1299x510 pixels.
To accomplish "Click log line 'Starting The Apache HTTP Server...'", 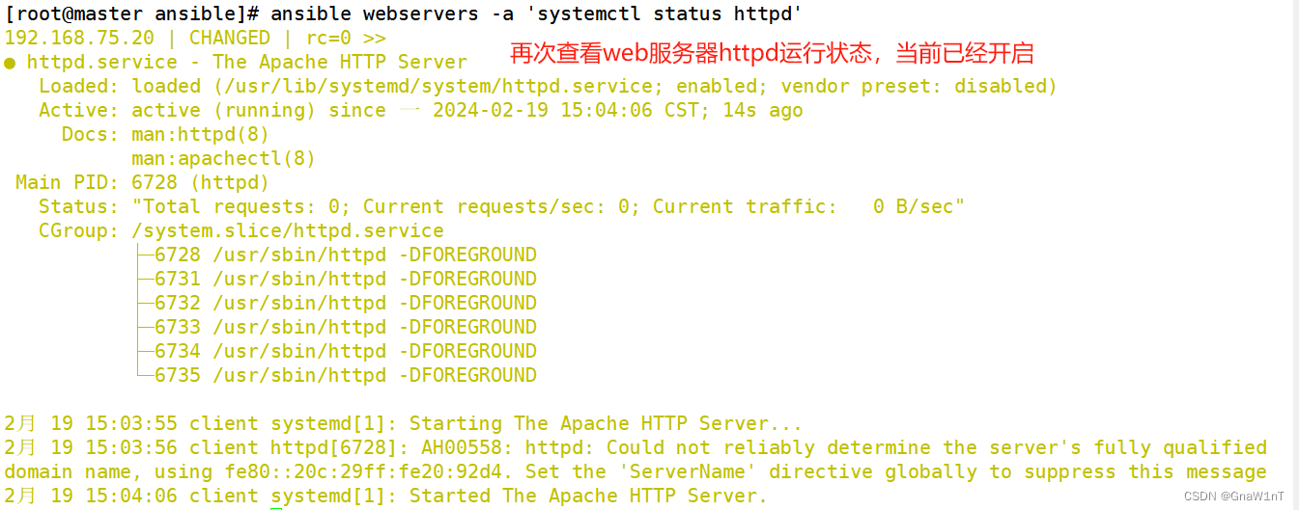I will coord(607,423).
